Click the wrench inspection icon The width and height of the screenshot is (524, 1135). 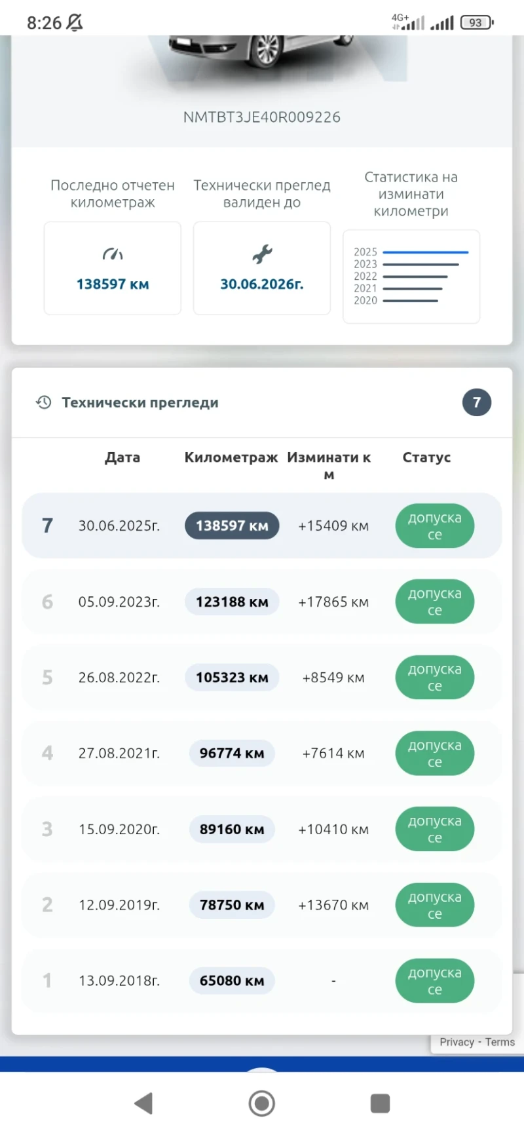[x=261, y=254]
